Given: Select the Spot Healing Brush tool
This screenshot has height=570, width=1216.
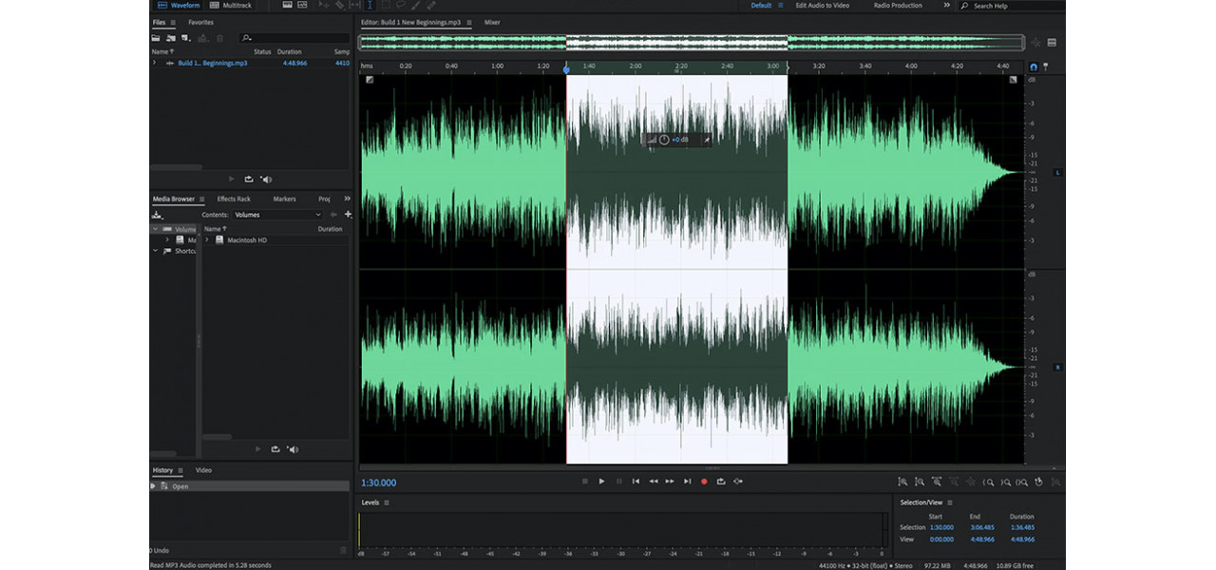Looking at the screenshot, I should [x=430, y=5].
